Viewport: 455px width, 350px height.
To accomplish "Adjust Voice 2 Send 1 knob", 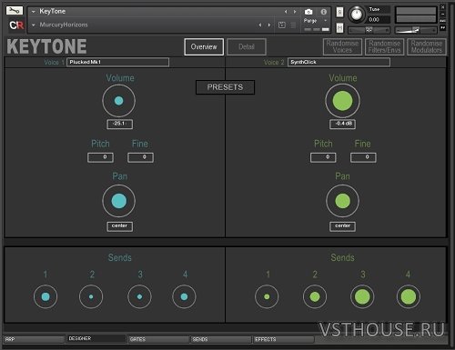I will [x=267, y=296].
